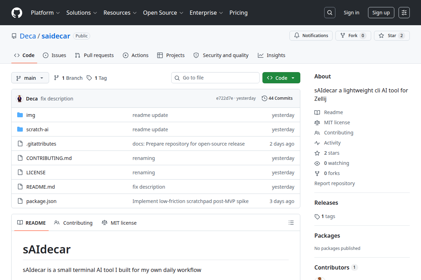Open the Releases heading link
The image size is (421, 280).
pos(326,203)
